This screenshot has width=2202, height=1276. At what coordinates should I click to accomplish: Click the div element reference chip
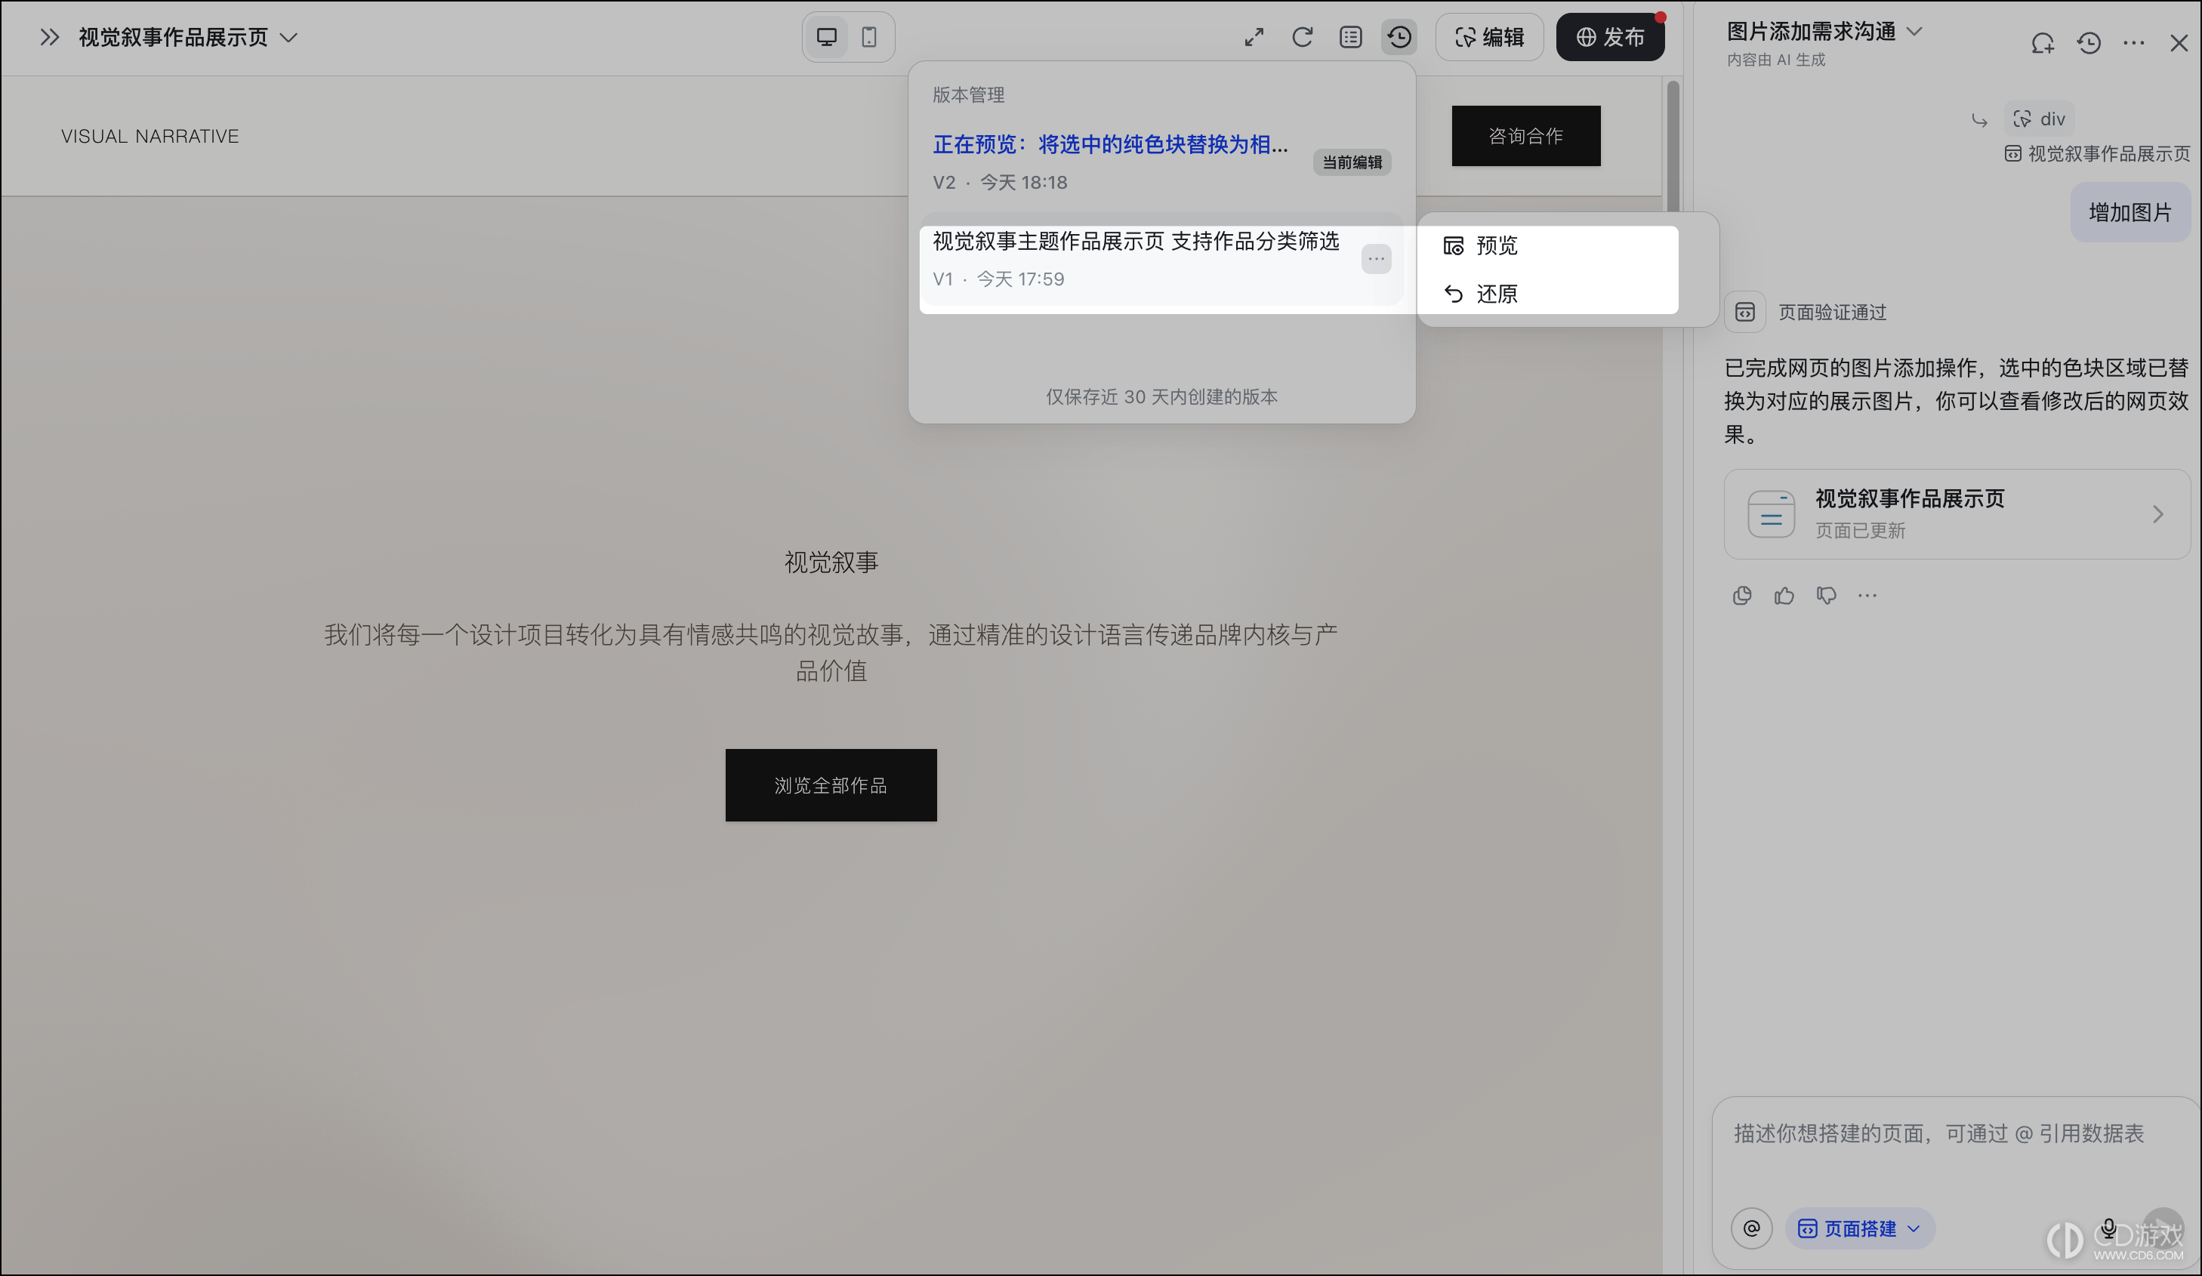[x=2040, y=119]
